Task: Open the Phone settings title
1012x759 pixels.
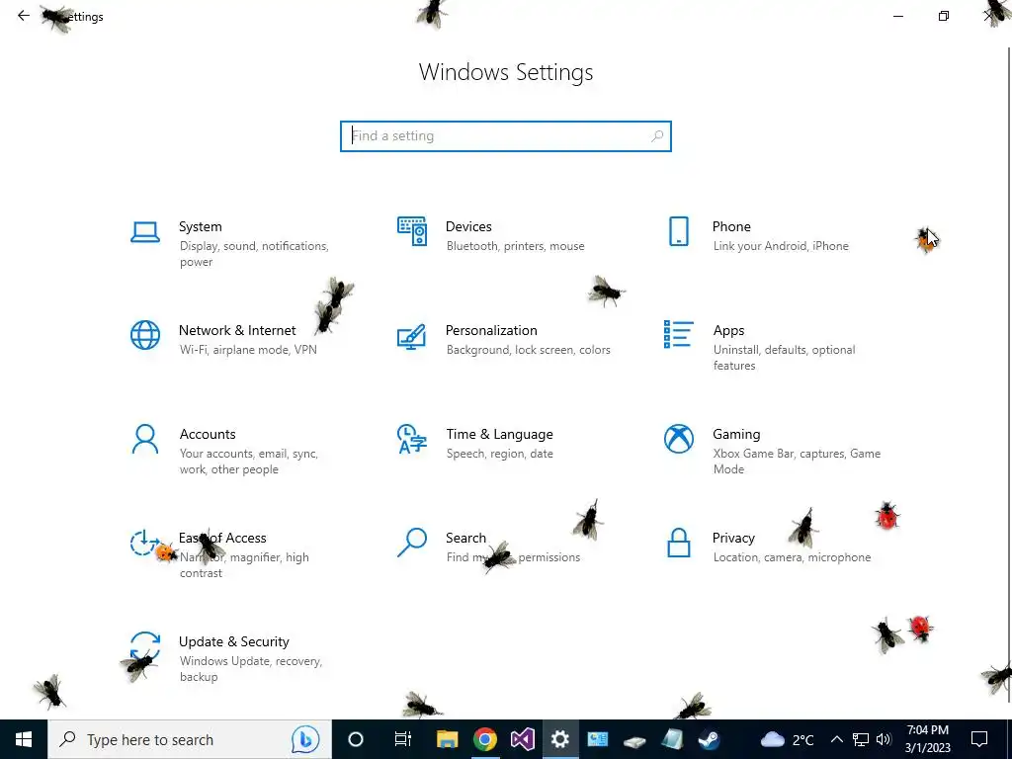Action: coord(731,226)
